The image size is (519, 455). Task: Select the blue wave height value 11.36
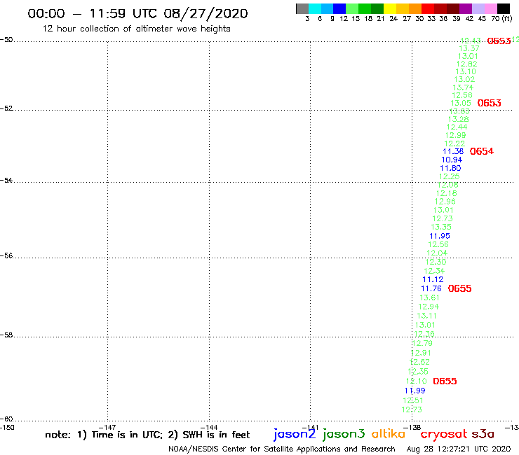[x=453, y=151]
